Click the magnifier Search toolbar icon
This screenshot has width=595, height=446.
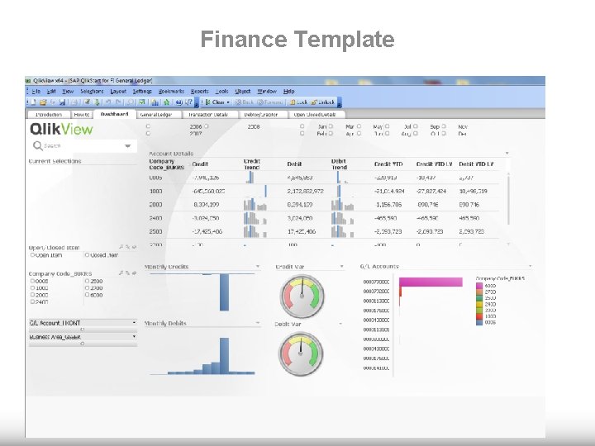pos(131,102)
